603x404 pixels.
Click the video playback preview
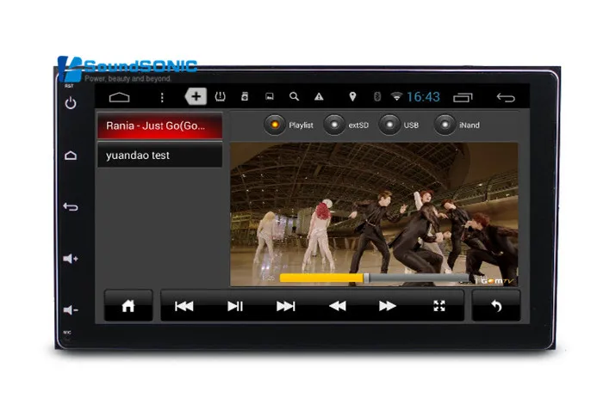374,214
